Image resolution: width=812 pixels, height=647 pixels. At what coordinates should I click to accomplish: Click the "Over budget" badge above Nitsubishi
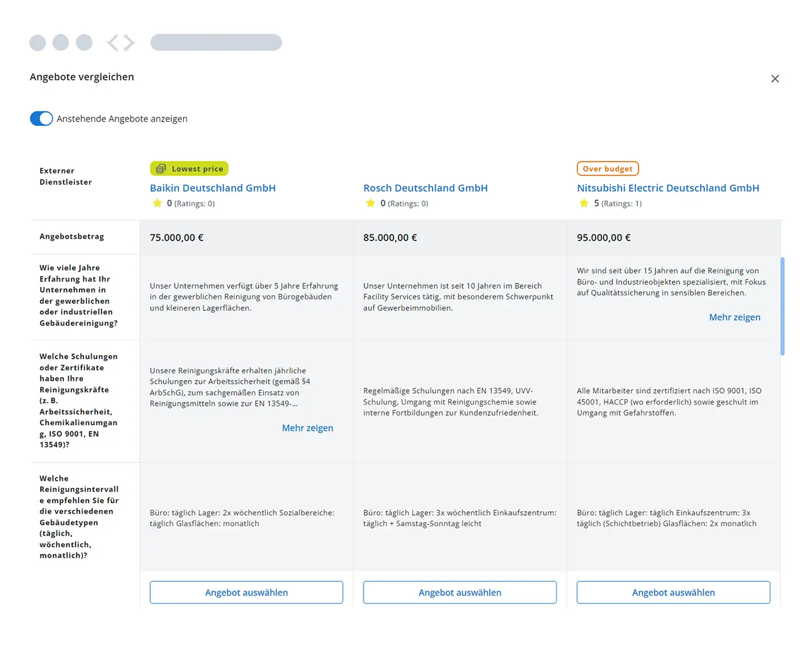tap(608, 168)
